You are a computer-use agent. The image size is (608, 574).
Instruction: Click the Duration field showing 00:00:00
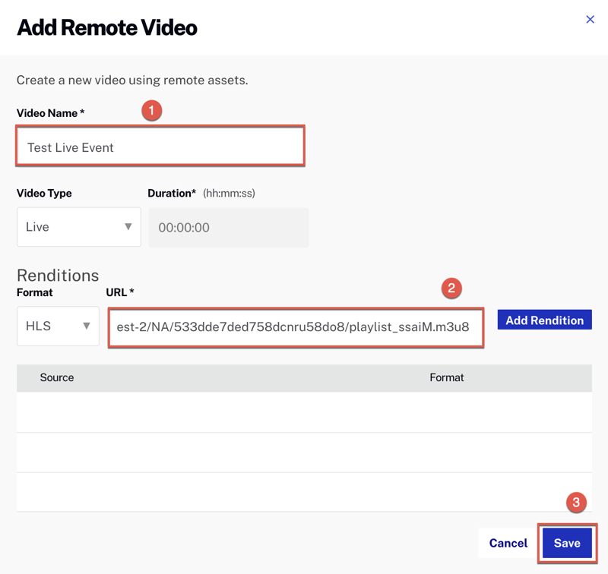(x=228, y=227)
